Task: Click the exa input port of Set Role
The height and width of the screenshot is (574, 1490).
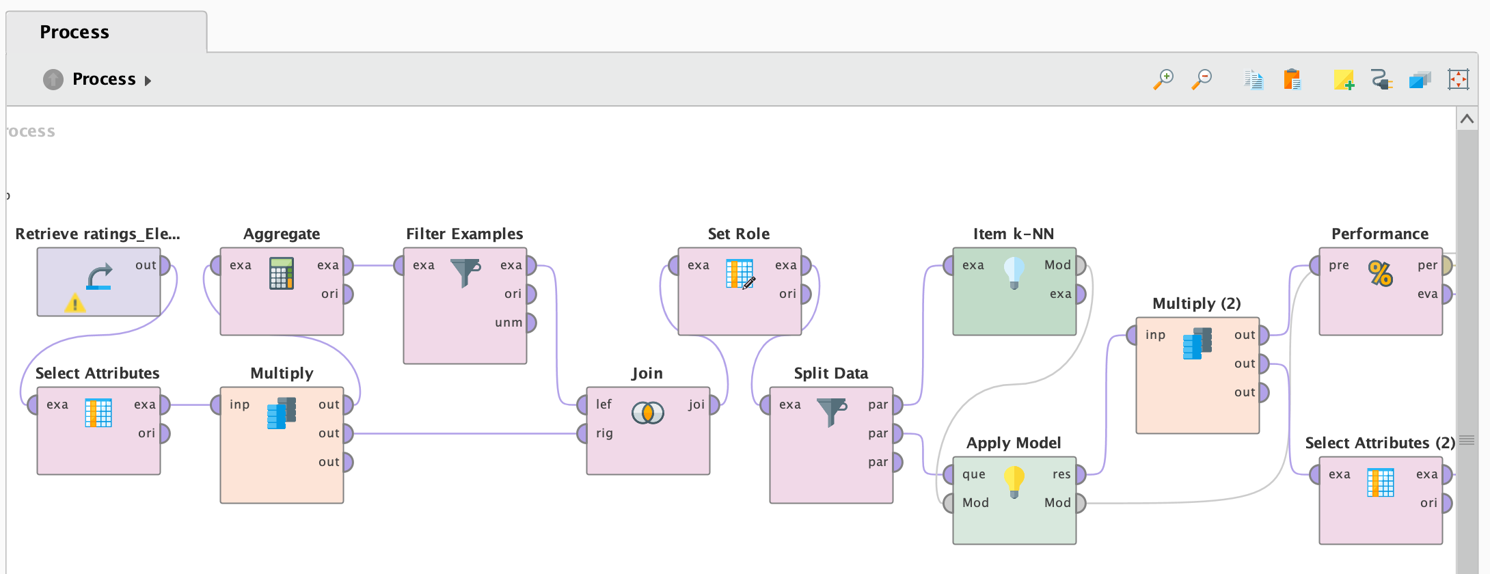Action: (x=674, y=265)
